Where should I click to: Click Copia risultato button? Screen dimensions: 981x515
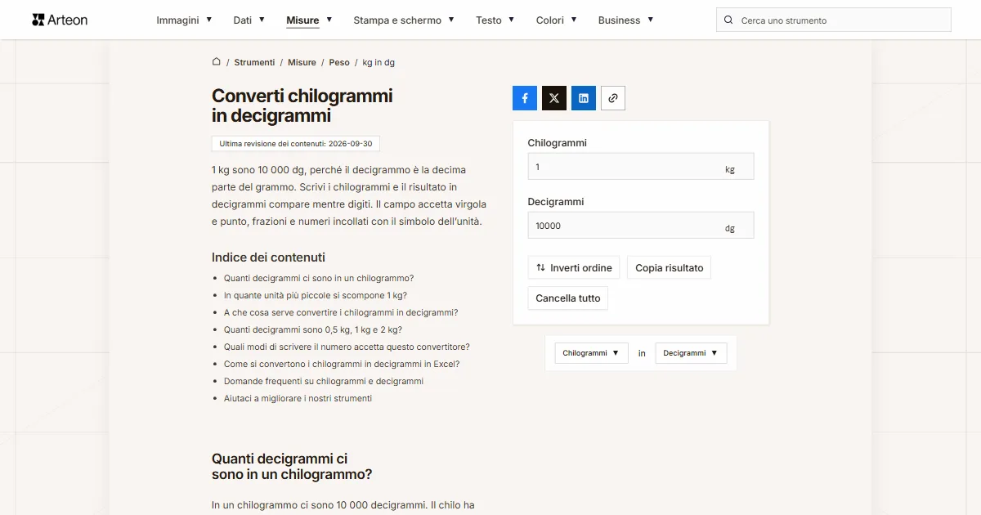670,268
